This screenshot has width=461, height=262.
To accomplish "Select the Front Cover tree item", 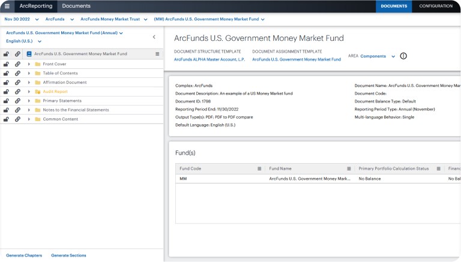I will 55,64.
